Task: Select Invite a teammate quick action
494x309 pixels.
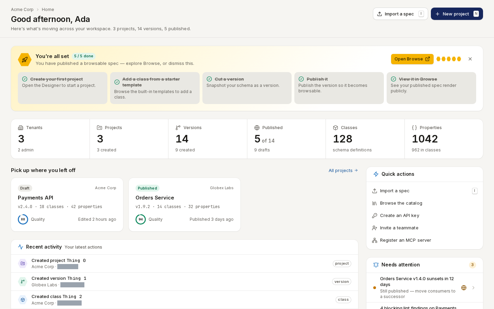Action: [x=425, y=228]
